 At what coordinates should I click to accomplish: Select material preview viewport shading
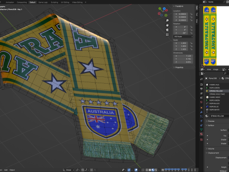(153, 170)
